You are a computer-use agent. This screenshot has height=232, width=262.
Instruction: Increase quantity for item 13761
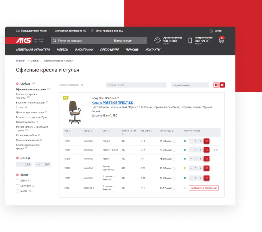pos(200,178)
